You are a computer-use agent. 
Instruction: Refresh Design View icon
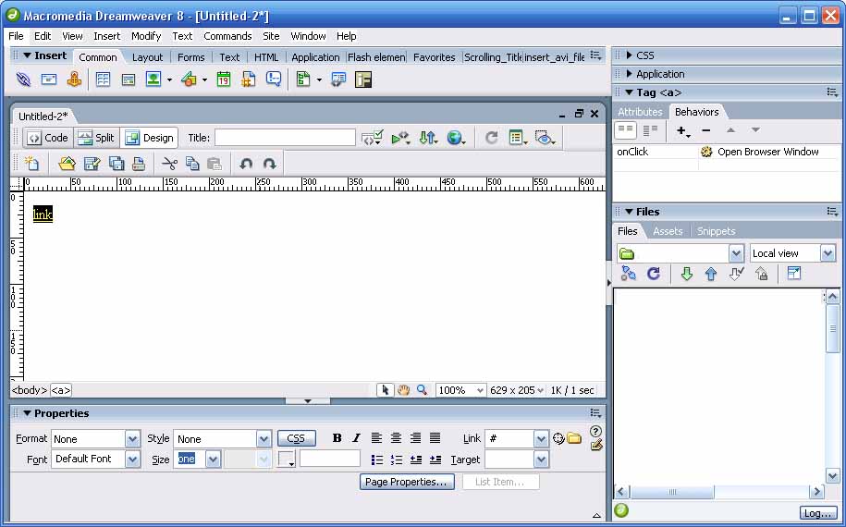491,138
